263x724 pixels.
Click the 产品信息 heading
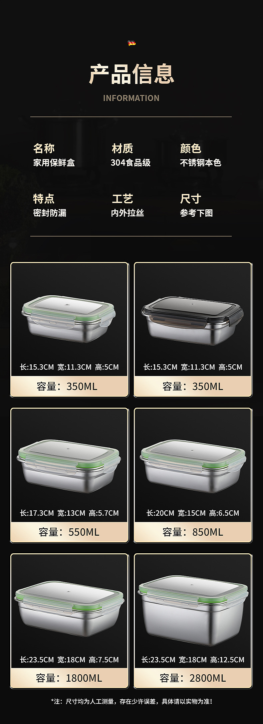pos(131,74)
